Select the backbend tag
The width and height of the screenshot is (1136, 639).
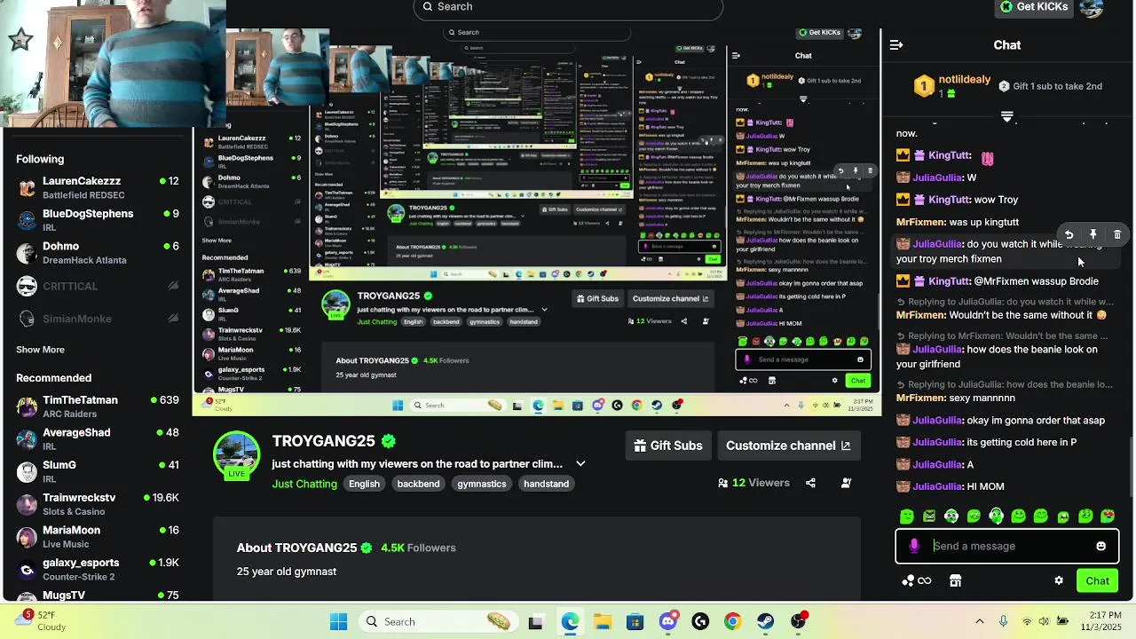[x=418, y=484]
